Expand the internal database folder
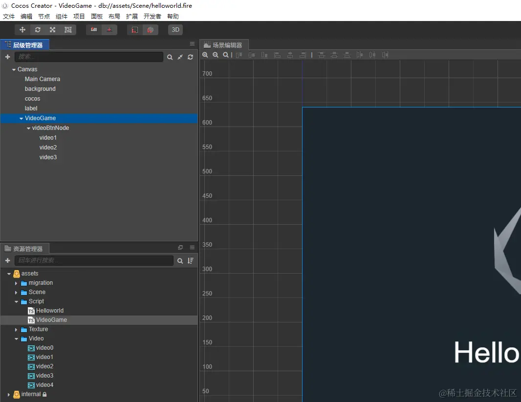This screenshot has width=521, height=402. [x=9, y=395]
